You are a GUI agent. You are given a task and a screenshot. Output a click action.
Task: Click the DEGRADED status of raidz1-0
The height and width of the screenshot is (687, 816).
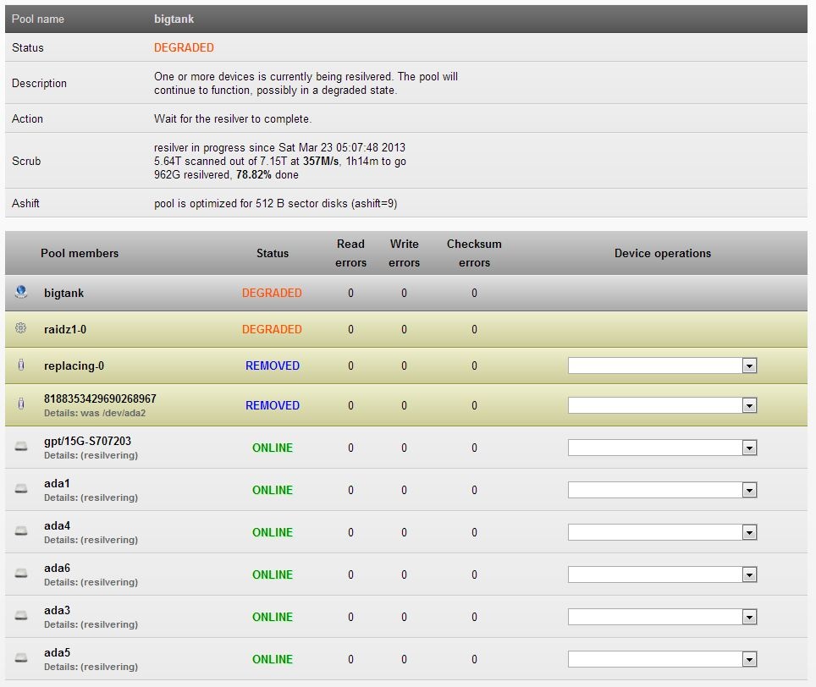[272, 329]
